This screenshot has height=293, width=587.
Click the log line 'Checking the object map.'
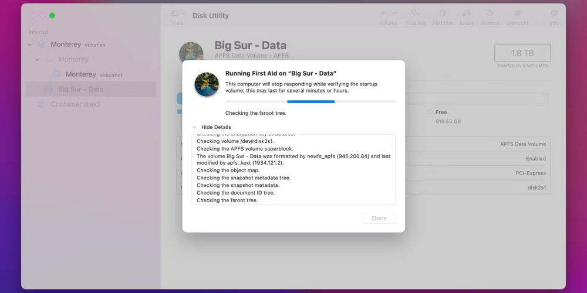click(x=228, y=171)
